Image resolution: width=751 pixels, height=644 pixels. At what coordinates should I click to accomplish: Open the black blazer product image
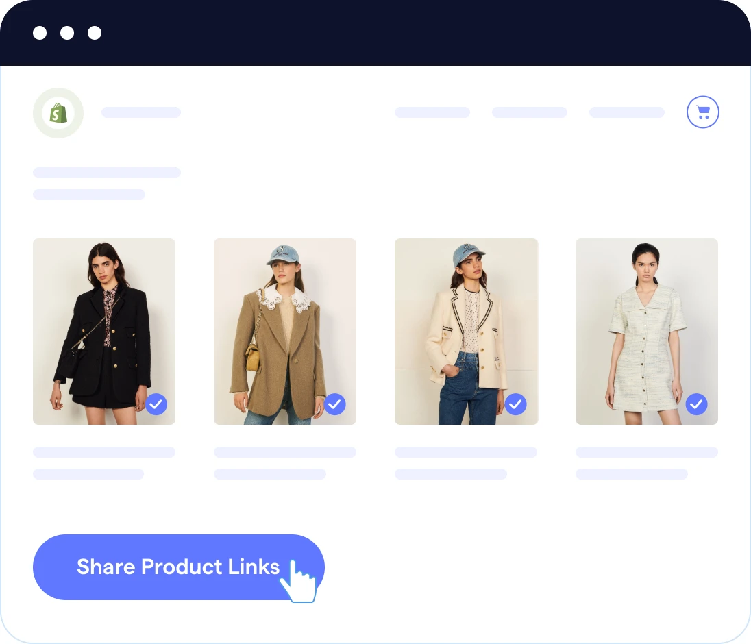coord(104,332)
